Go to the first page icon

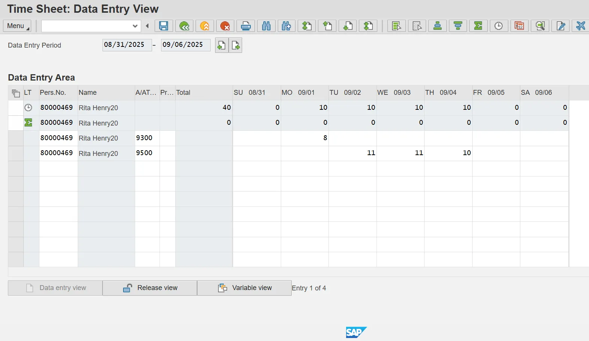tap(307, 26)
